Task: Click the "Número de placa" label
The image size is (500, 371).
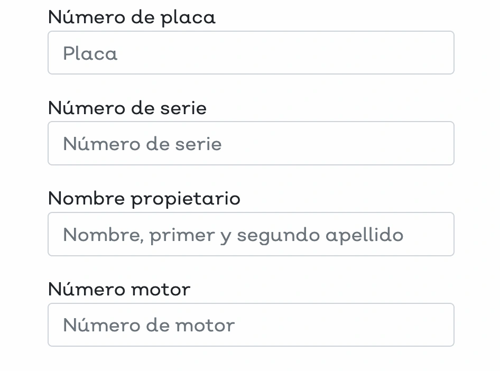Action: click(x=132, y=17)
